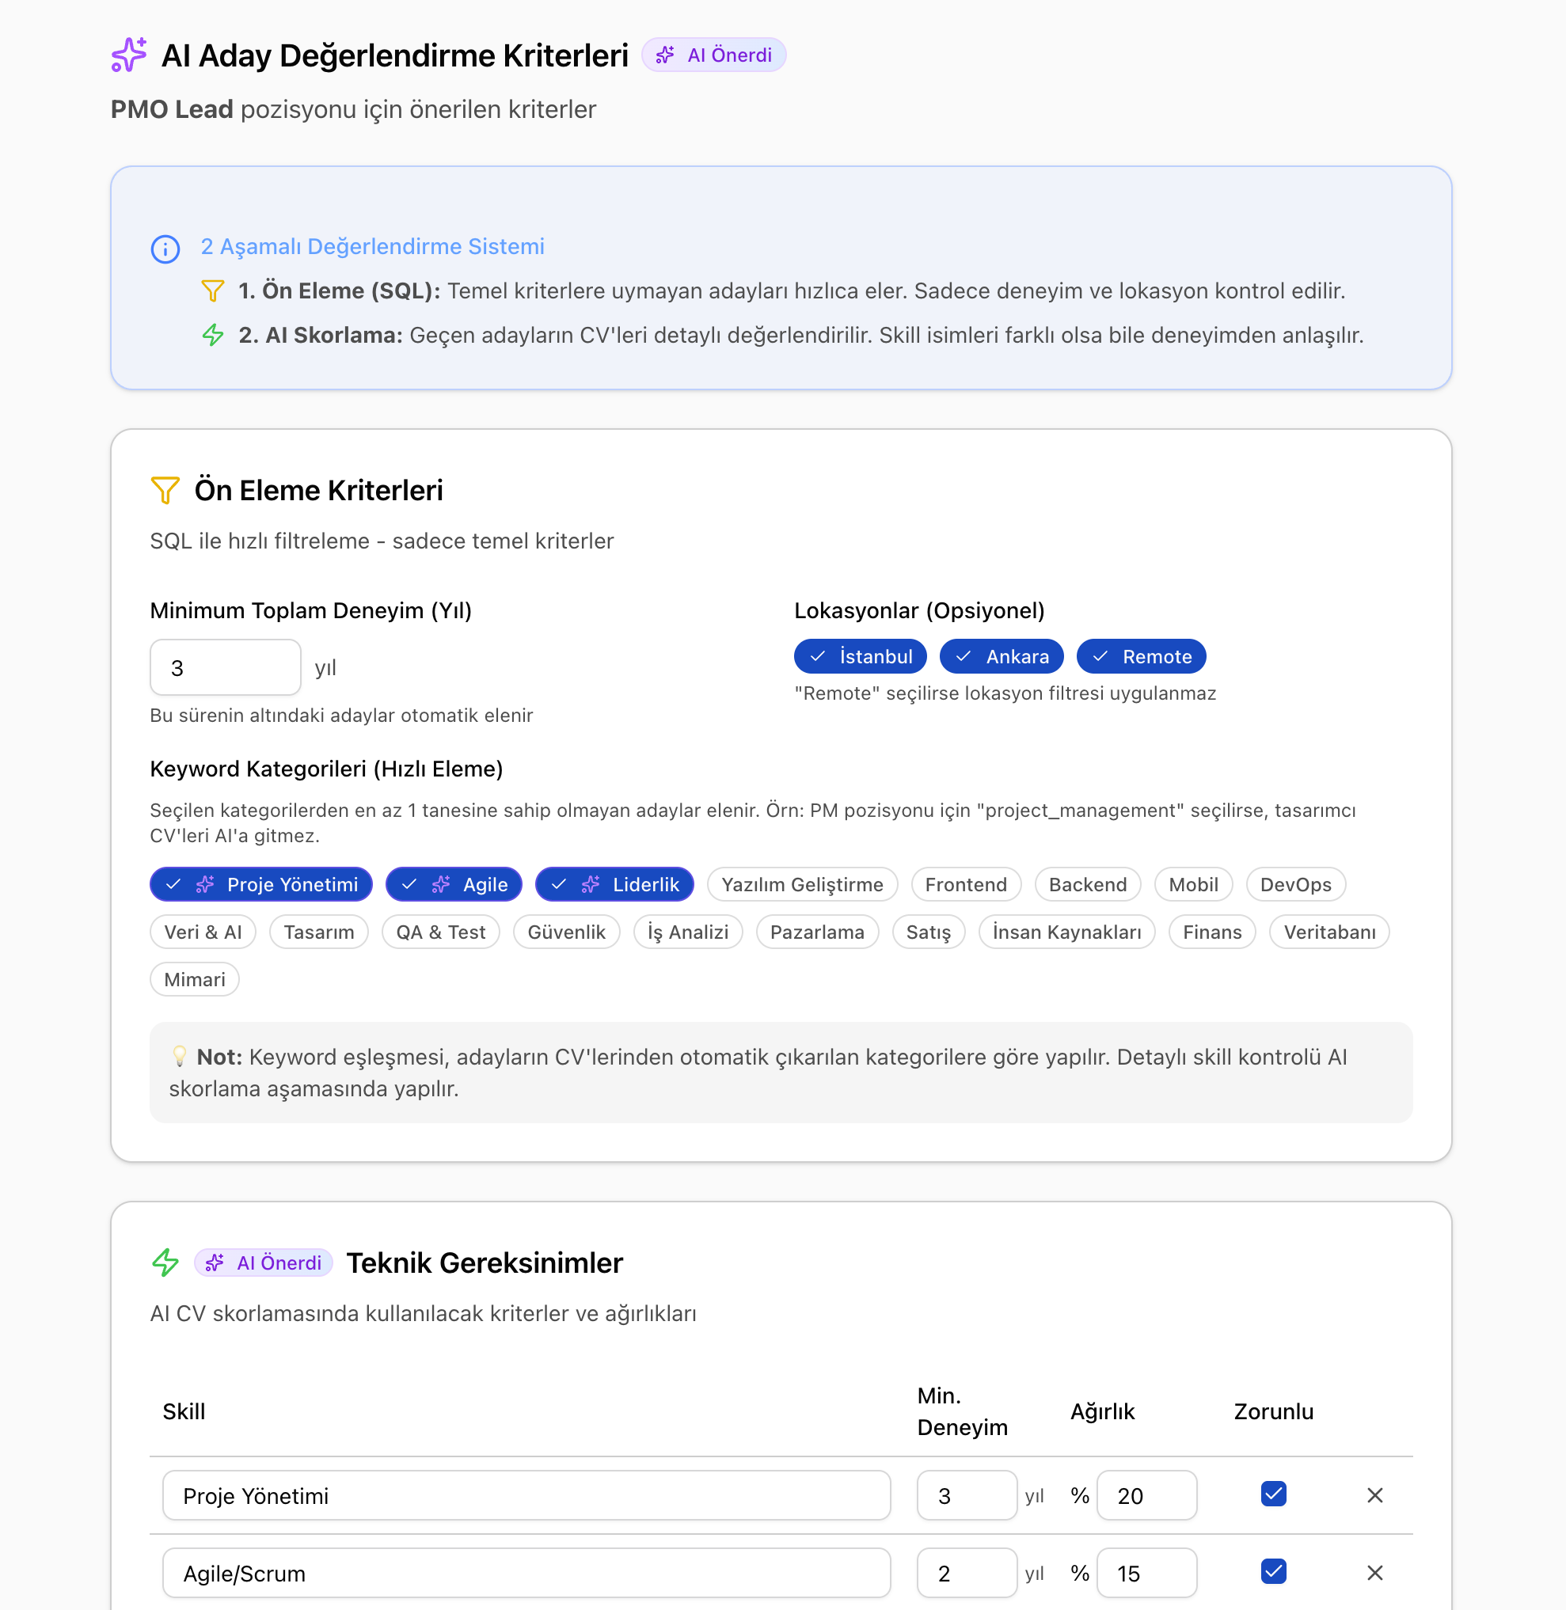Click the funnel icon next to Ön Eleme Kriterleri
This screenshot has width=1566, height=1610.
pos(165,490)
